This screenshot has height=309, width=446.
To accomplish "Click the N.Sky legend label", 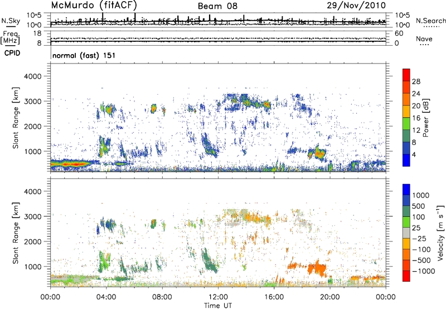I will pos(11,21).
